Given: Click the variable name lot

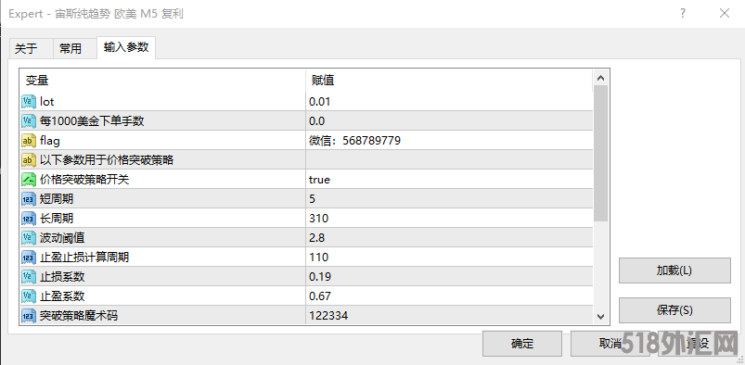Looking at the screenshot, I should 47,102.
